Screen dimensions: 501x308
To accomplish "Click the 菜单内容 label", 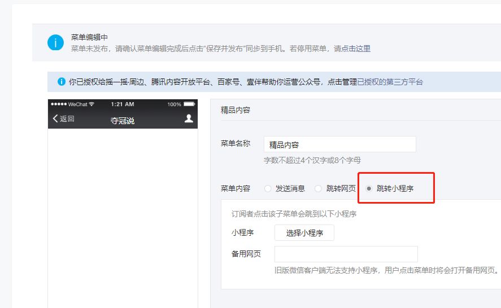I will [236, 188].
